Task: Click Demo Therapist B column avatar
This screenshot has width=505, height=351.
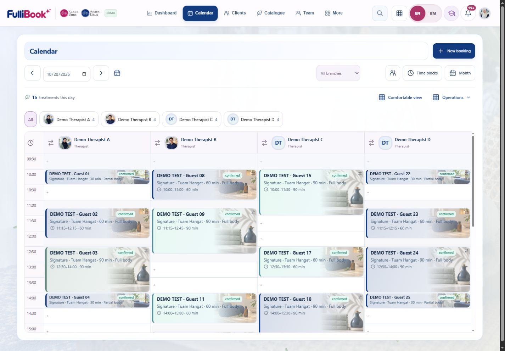Action: click(172, 143)
